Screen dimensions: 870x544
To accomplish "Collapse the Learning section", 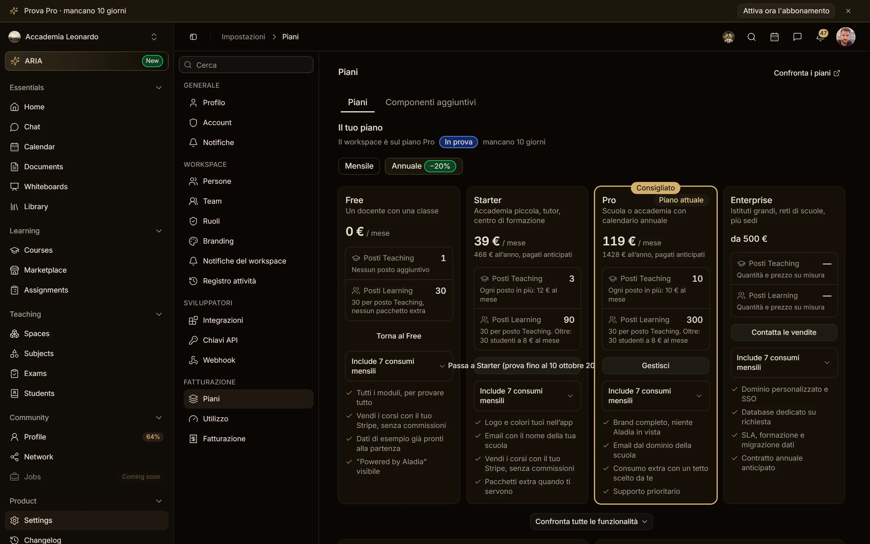I will pos(159,231).
